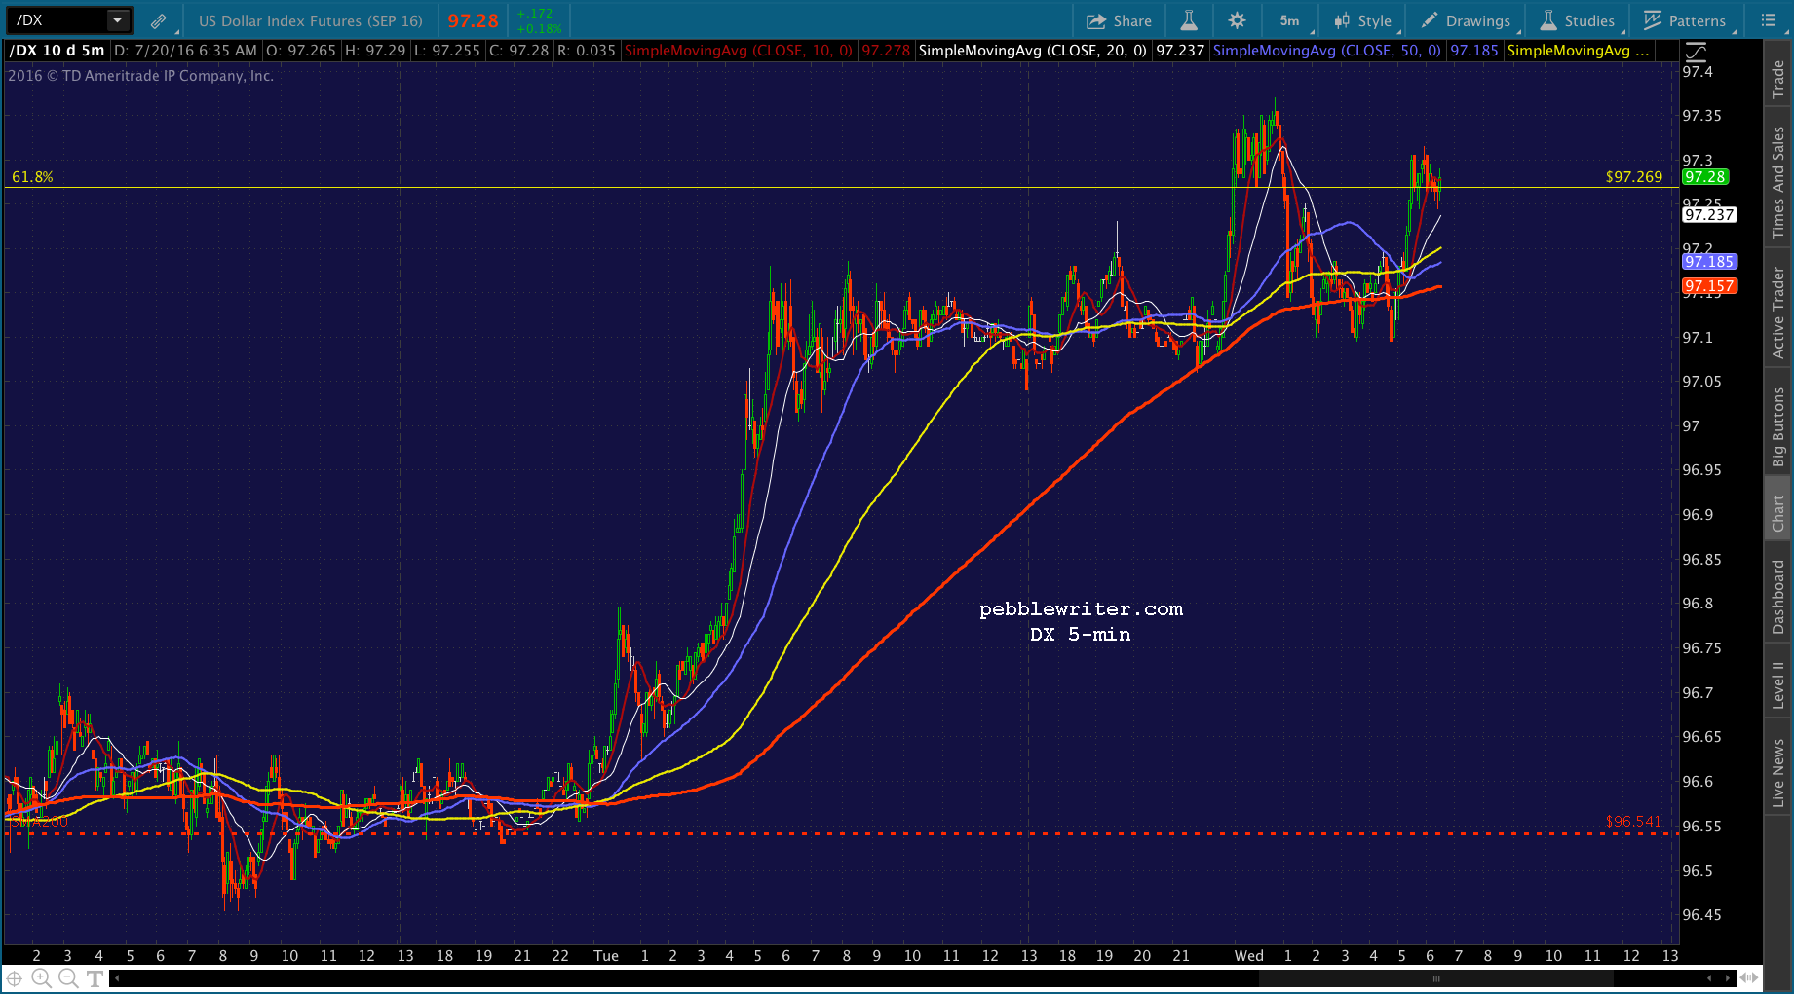Click the zoom out magnifier icon
The width and height of the screenshot is (1794, 994).
point(68,978)
